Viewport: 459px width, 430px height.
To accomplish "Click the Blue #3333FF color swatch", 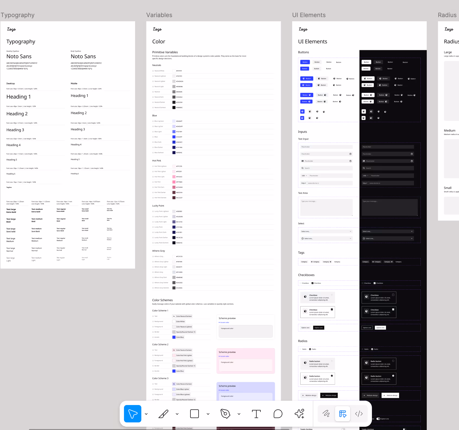I will (x=174, y=137).
